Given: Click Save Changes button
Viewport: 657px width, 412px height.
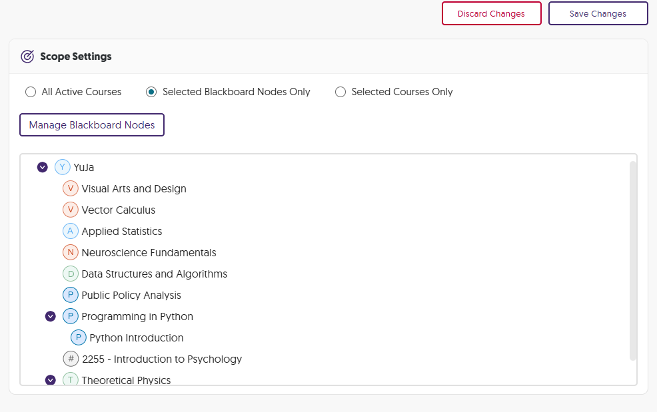Looking at the screenshot, I should pos(598,13).
